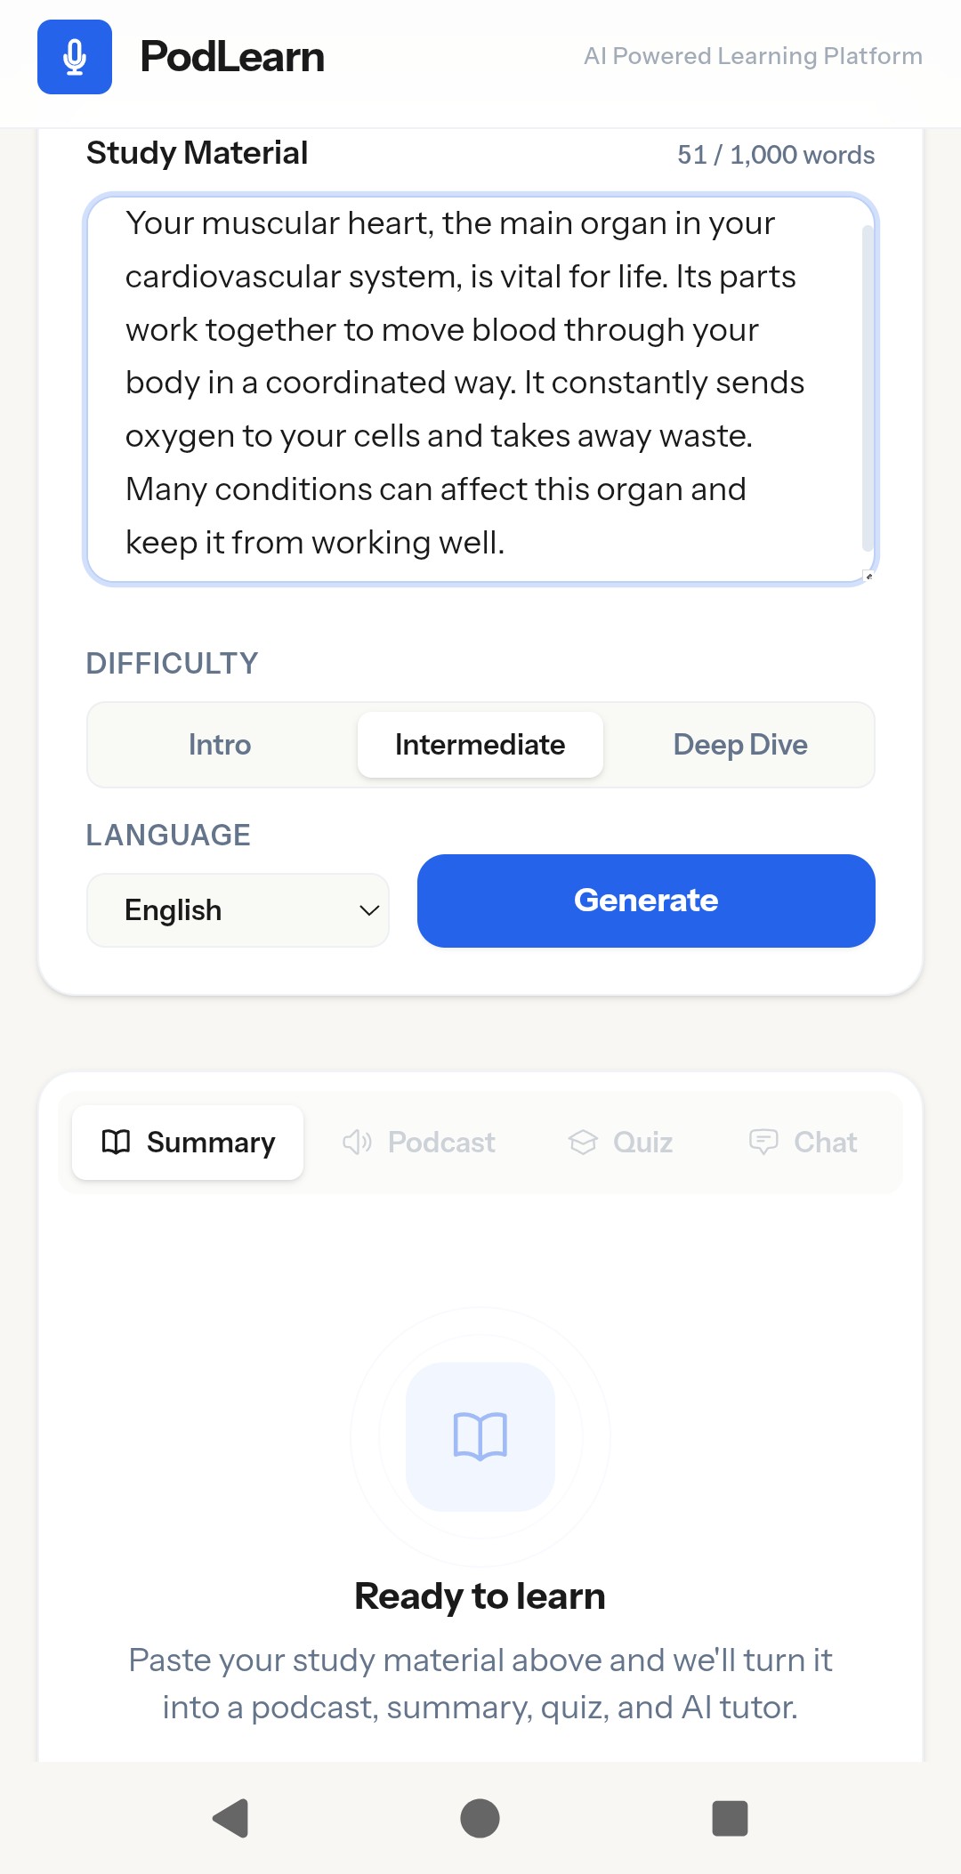
Task: Tap the Android home circle button
Action: [x=480, y=1818]
